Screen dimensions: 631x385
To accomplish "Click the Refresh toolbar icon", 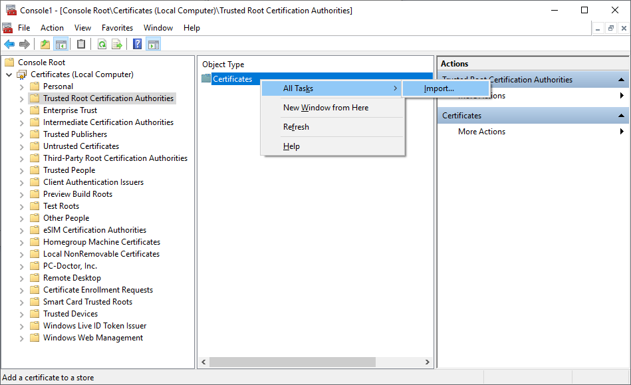I will pyautogui.click(x=102, y=45).
